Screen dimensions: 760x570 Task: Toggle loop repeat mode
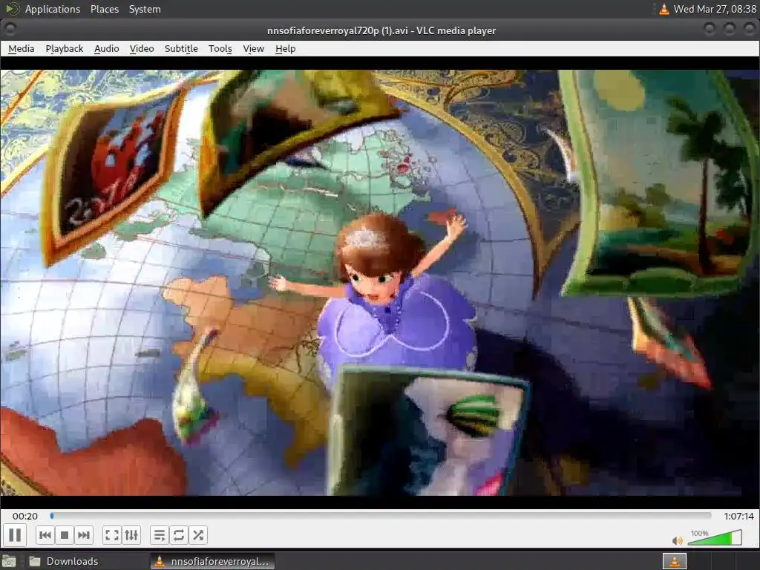(x=178, y=535)
